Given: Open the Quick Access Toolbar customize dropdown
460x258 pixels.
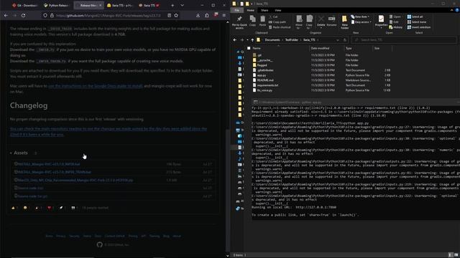Looking at the screenshot, I should coord(252,4).
